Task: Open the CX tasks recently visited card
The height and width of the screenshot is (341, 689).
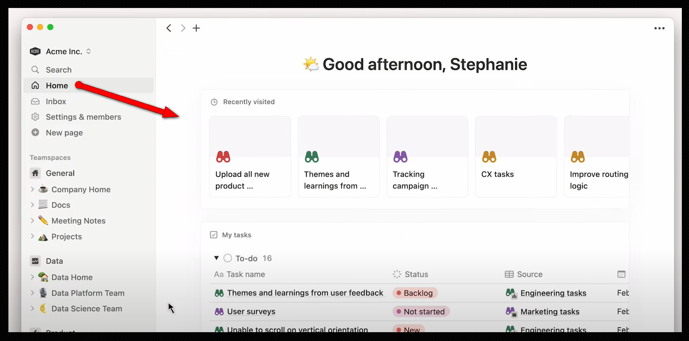Action: click(x=516, y=157)
